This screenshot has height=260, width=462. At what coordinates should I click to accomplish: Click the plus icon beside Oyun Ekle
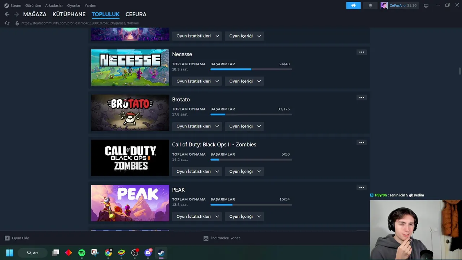tap(7, 238)
